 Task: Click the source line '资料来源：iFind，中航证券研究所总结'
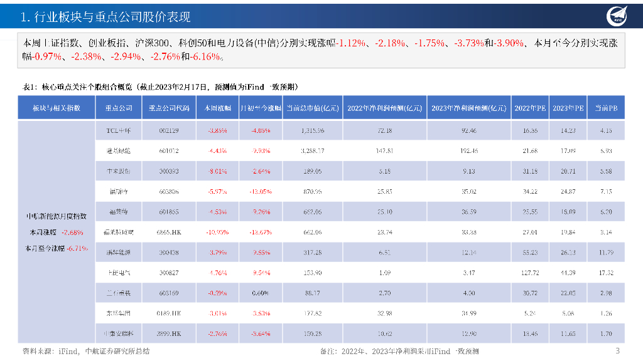[x=85, y=351]
